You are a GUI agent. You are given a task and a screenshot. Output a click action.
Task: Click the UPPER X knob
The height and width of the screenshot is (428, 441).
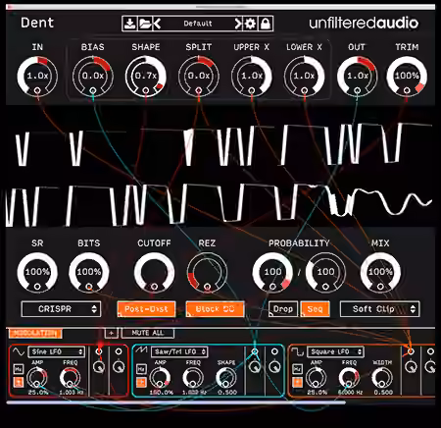tap(251, 76)
